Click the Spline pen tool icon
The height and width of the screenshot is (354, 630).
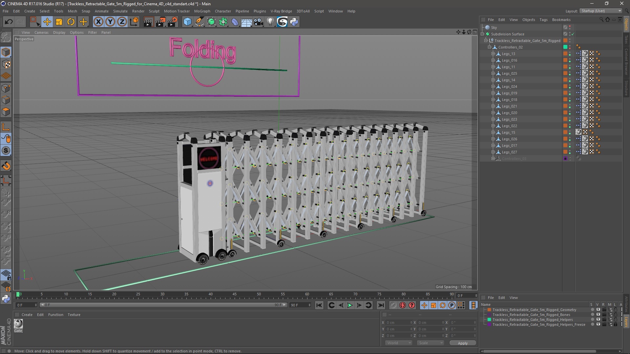click(199, 22)
